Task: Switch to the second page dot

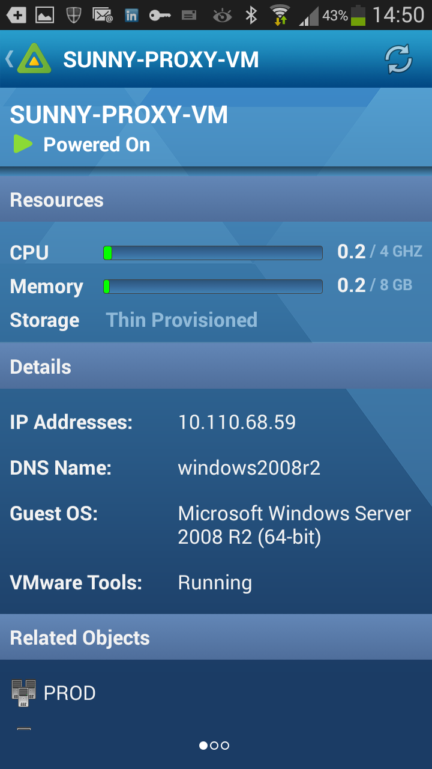Action: coord(214,746)
